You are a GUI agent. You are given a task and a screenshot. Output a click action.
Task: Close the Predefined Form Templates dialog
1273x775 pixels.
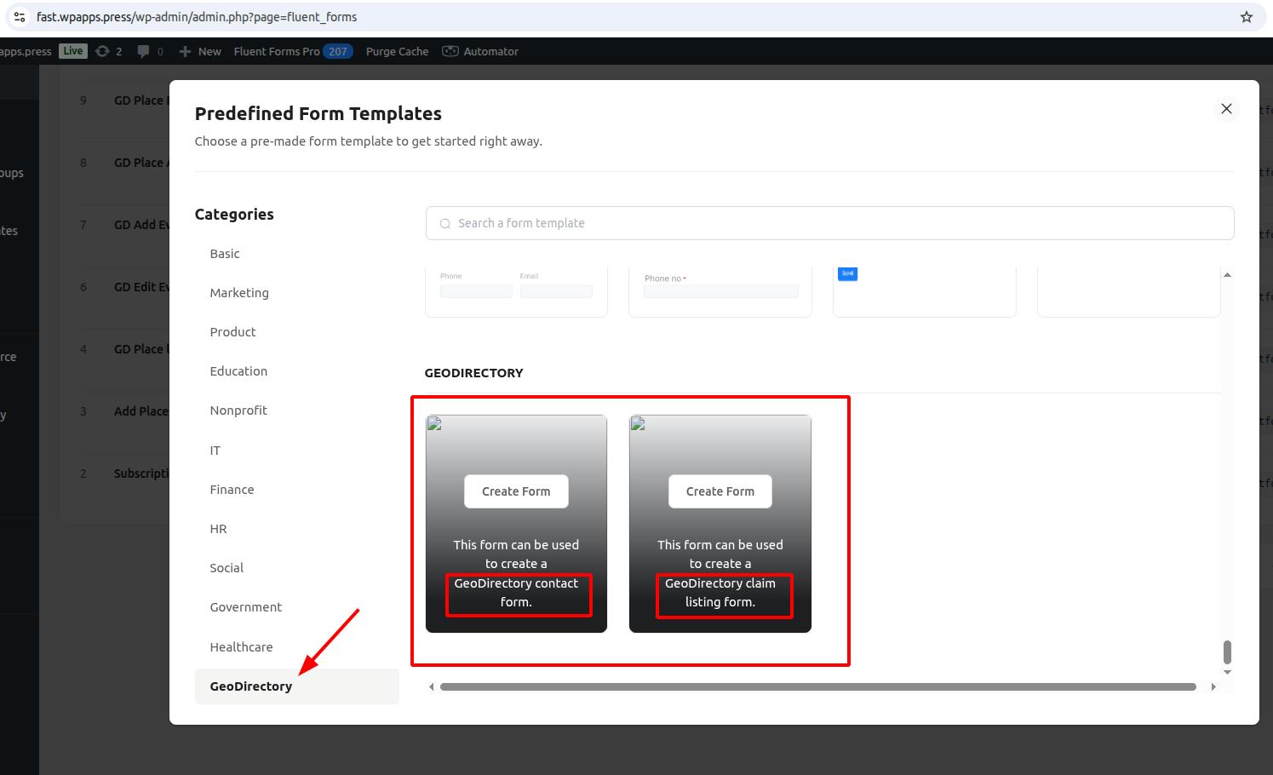[x=1226, y=109]
